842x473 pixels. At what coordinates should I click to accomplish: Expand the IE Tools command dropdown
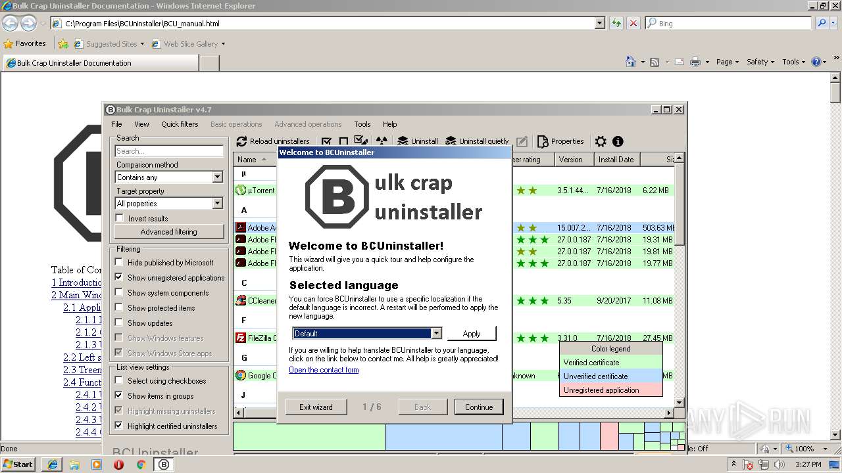tap(804, 62)
